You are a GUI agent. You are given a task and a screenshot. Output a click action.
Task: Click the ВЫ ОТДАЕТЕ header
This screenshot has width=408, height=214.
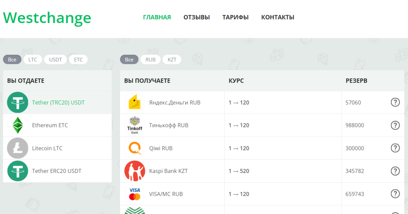(x=26, y=81)
